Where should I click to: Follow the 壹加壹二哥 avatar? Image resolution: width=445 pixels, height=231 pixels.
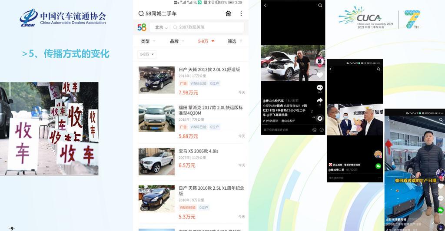tap(378, 154)
